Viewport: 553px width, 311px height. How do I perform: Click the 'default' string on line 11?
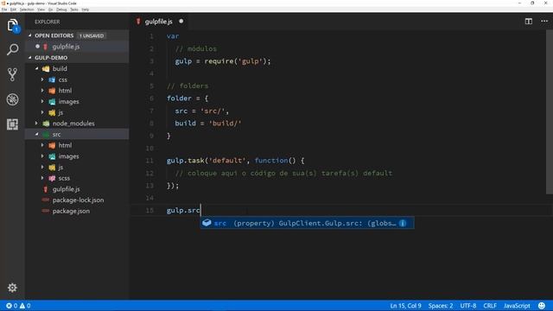[227, 161]
